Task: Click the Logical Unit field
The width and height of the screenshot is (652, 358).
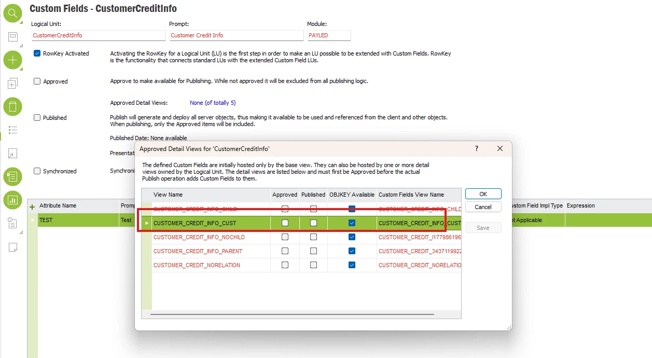Action: [98, 35]
